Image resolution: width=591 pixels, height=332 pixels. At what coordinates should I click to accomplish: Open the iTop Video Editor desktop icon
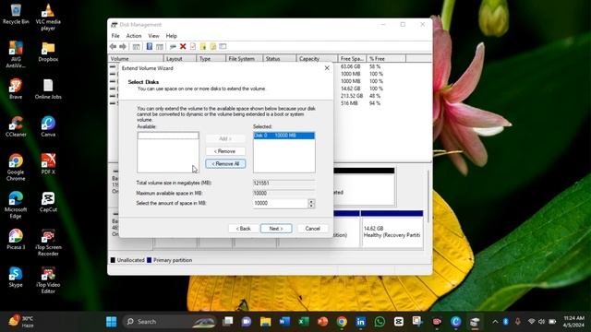(48, 280)
